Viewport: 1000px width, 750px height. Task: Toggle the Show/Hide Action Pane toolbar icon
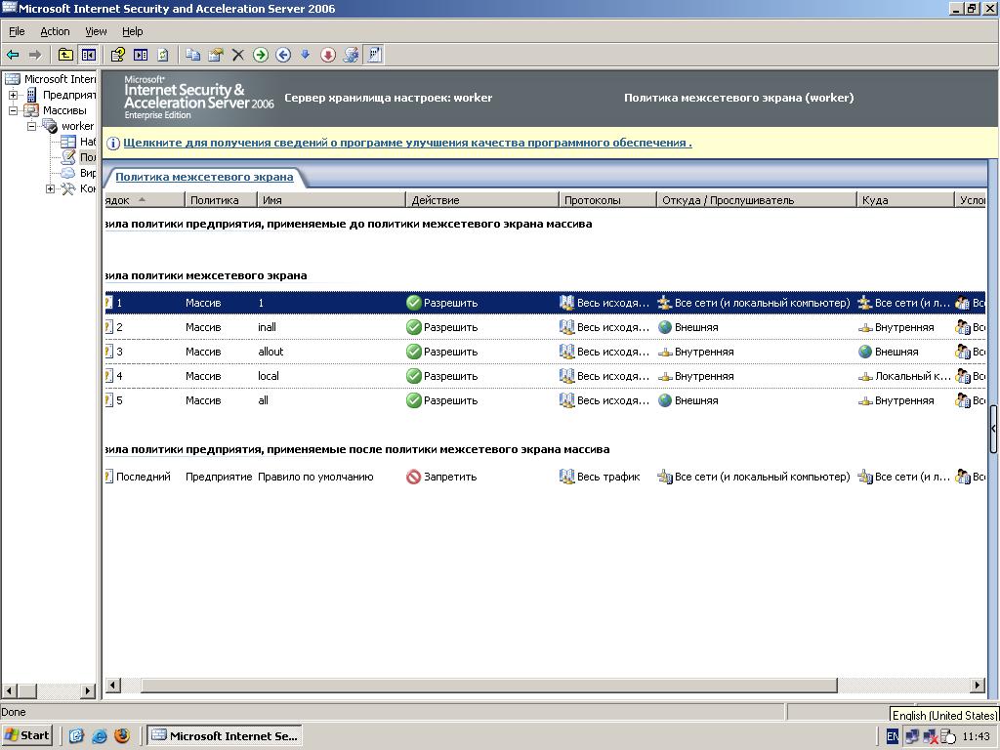point(141,55)
